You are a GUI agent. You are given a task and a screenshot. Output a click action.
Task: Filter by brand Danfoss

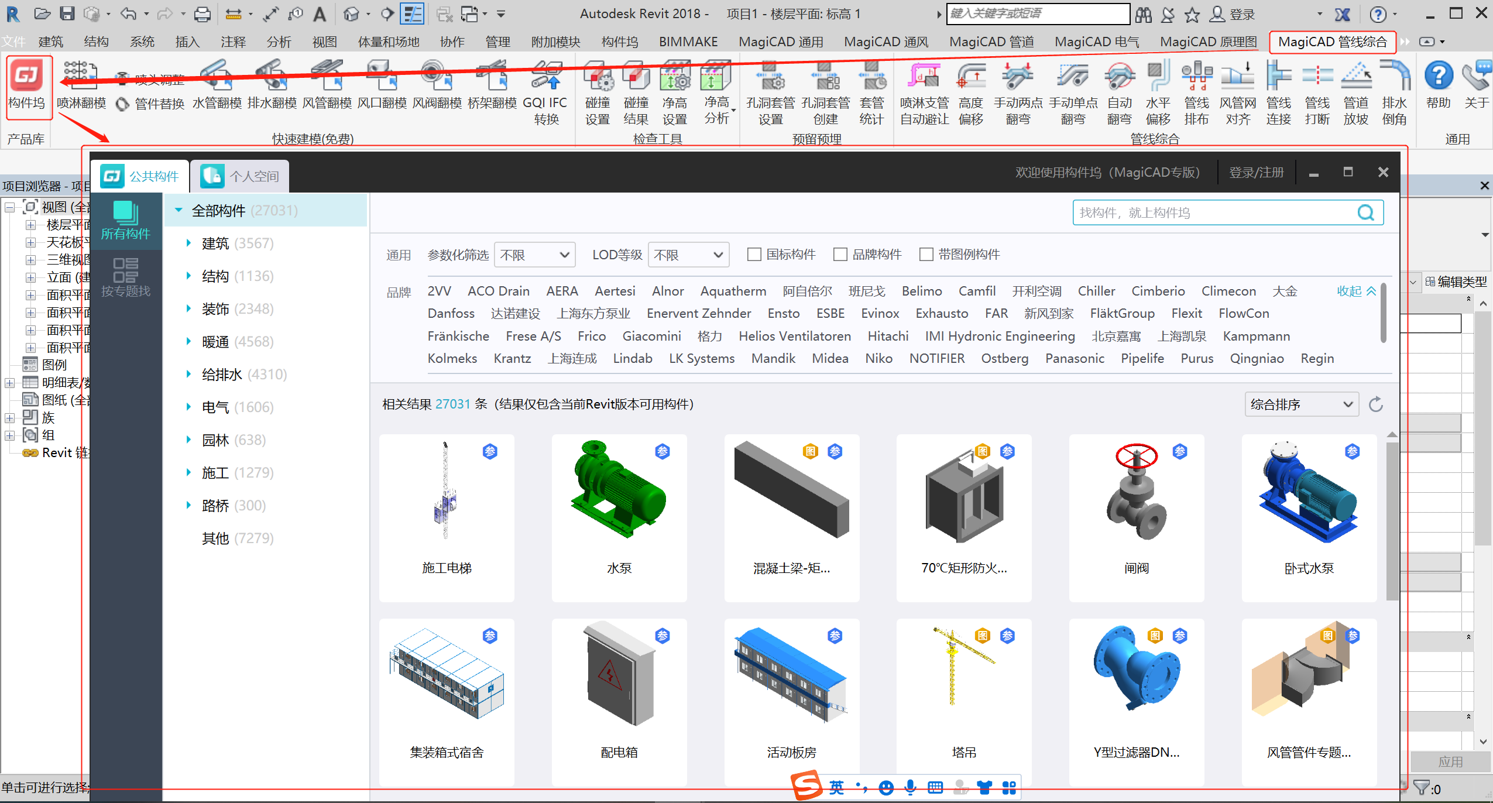[x=451, y=313]
